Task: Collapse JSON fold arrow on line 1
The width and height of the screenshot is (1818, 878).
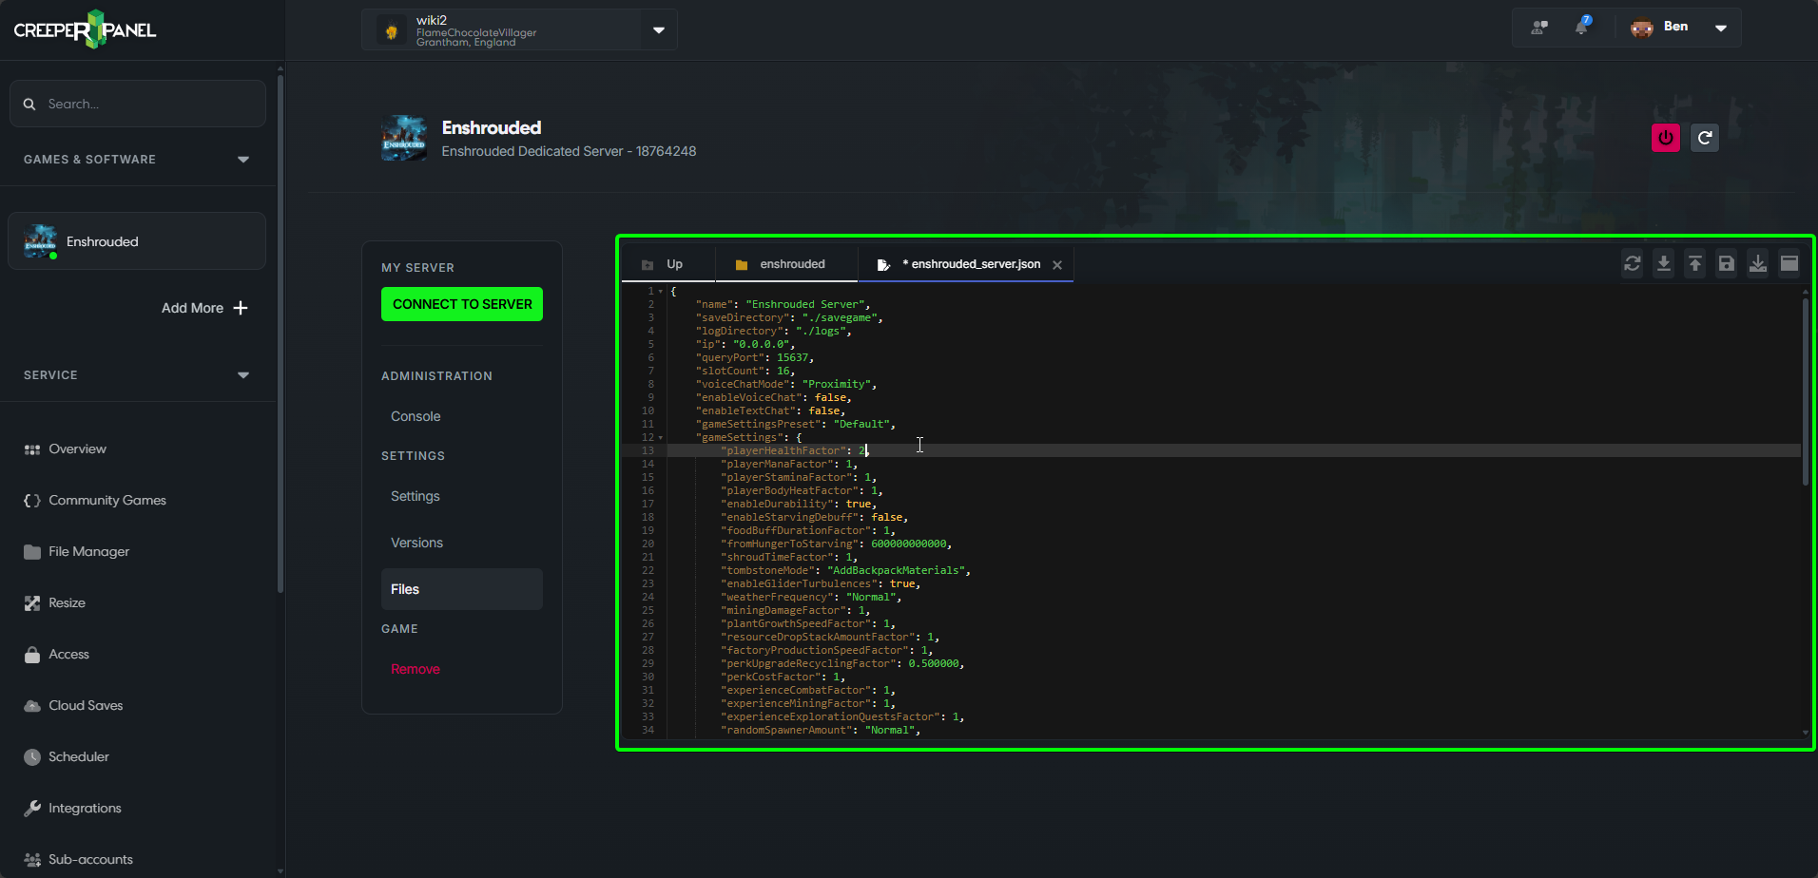Action: click(661, 292)
